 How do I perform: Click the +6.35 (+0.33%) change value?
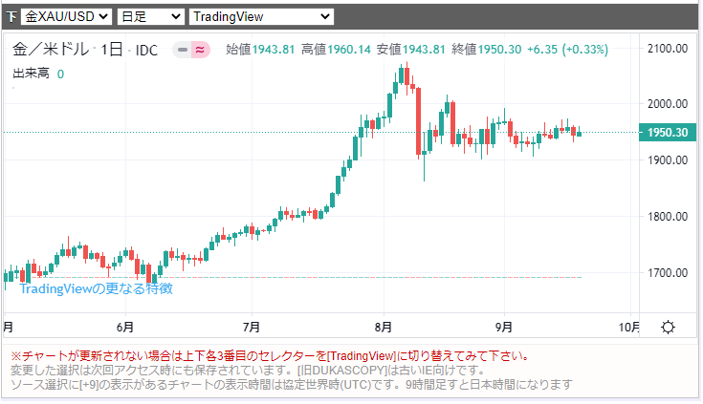coord(567,50)
